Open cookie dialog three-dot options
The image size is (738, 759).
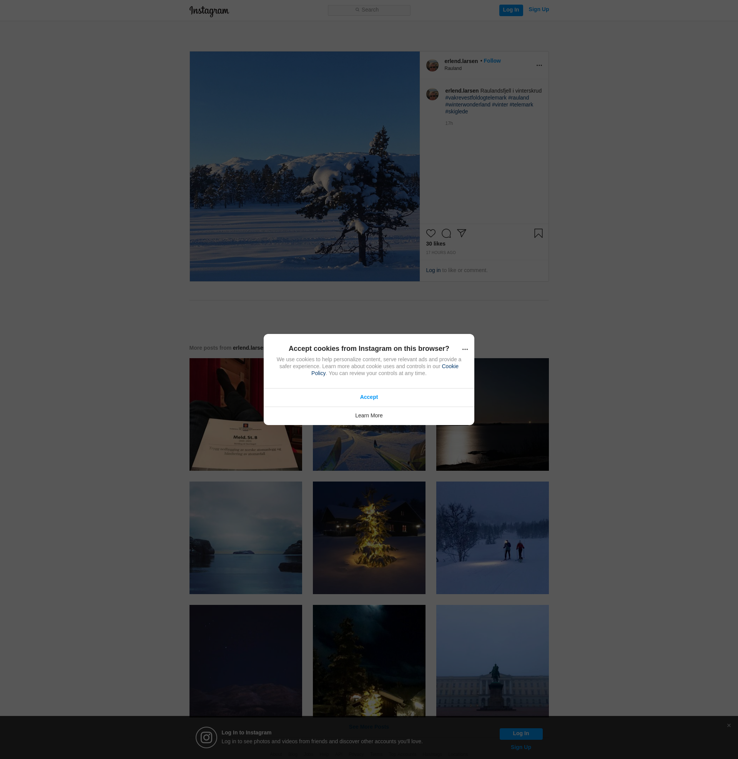click(465, 349)
